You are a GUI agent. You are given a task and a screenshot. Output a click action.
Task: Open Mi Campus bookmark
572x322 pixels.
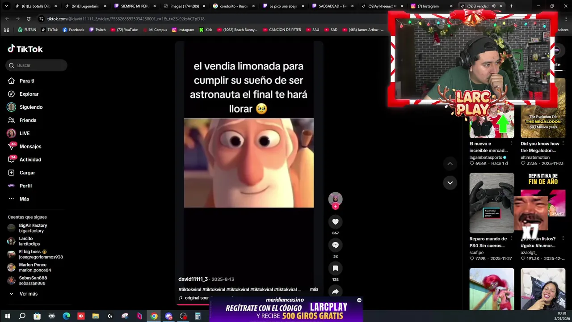point(155,30)
